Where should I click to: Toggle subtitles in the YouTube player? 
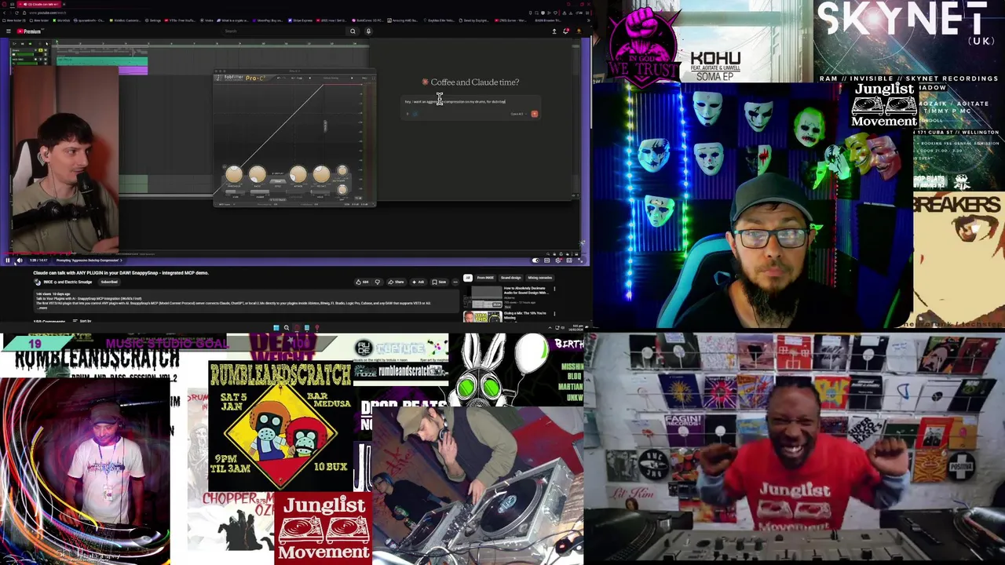tap(546, 261)
